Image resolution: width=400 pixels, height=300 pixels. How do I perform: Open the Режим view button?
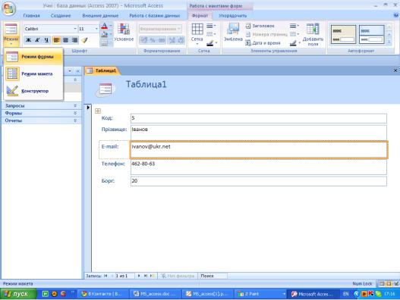coord(11,34)
